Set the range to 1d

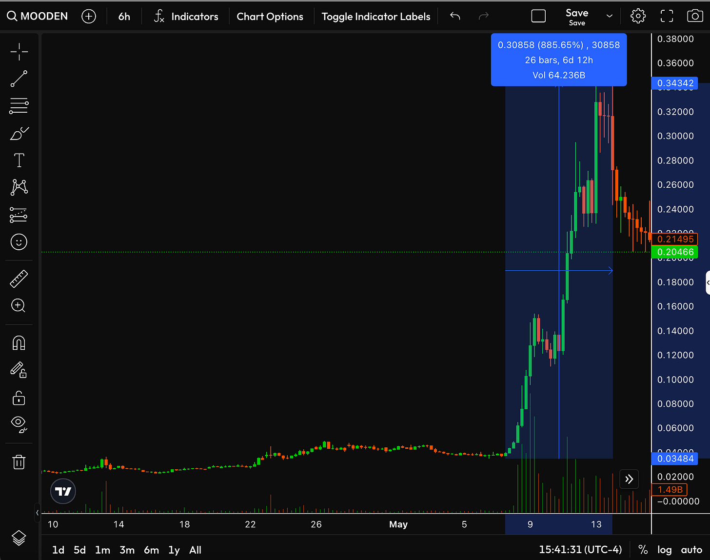coord(58,550)
